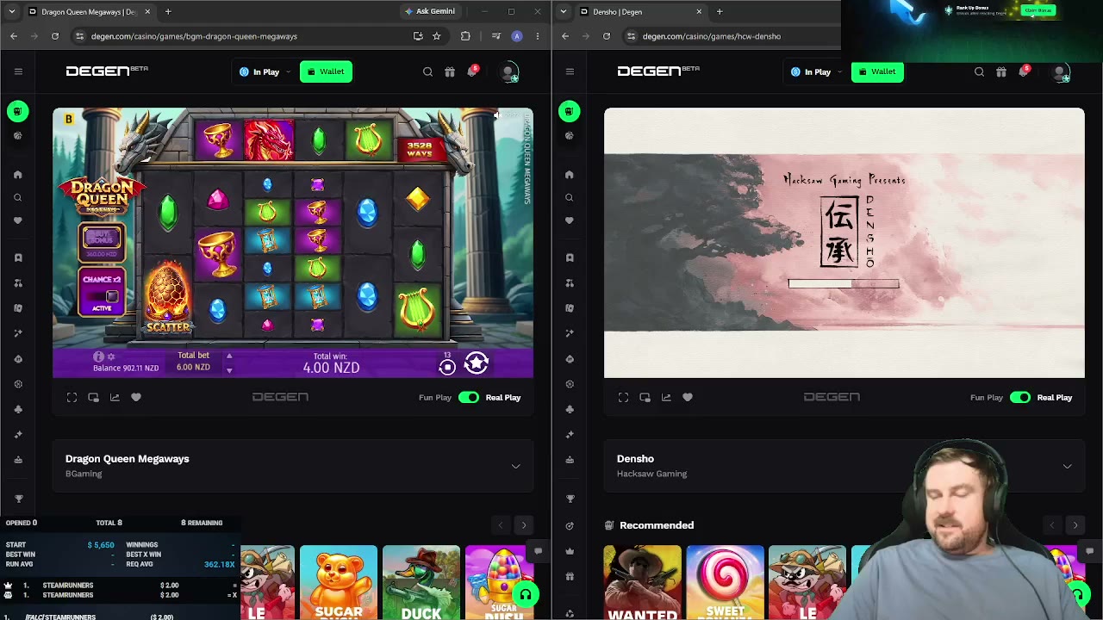Open tab search chevron in Densho browser

pos(563,11)
